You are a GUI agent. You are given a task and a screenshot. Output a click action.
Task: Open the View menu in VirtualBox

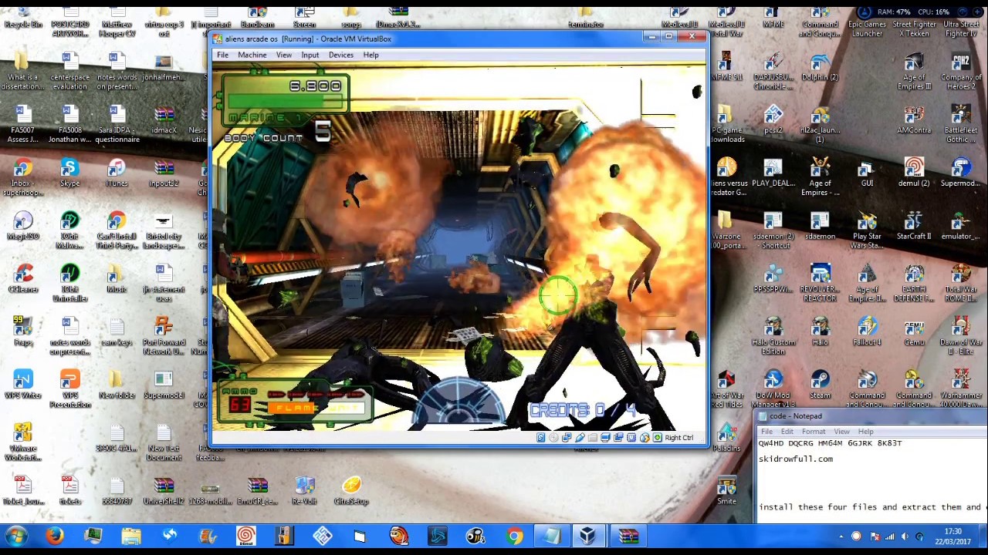(x=283, y=55)
